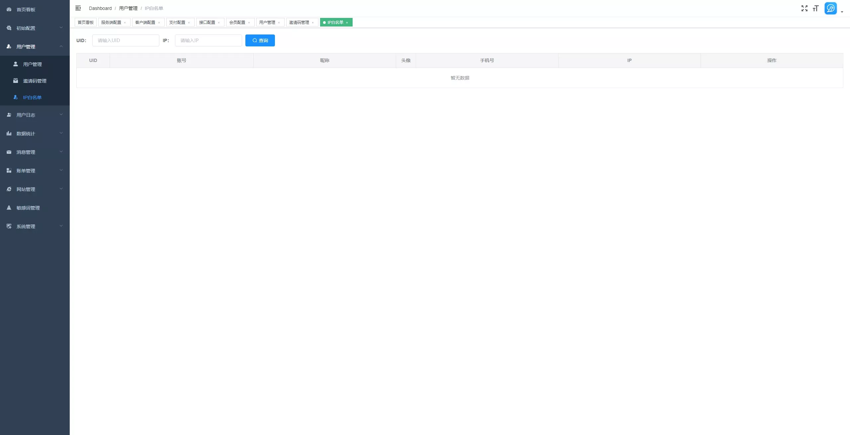Expand the 账单管理 menu chevron
The width and height of the screenshot is (850, 435).
tap(61, 170)
